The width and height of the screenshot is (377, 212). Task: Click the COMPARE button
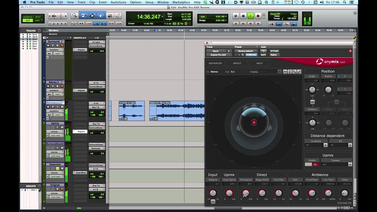coord(251,55)
